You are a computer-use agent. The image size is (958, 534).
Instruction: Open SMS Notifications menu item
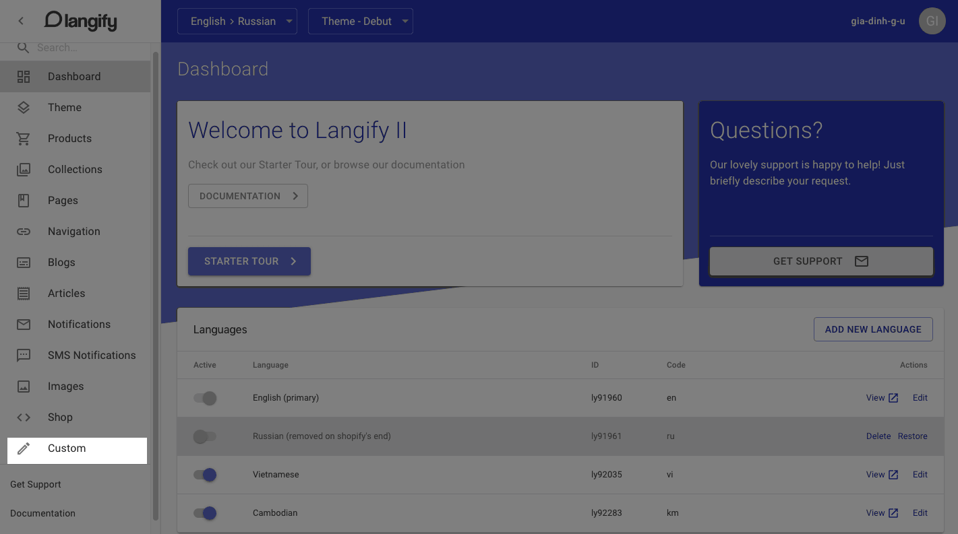75,356
